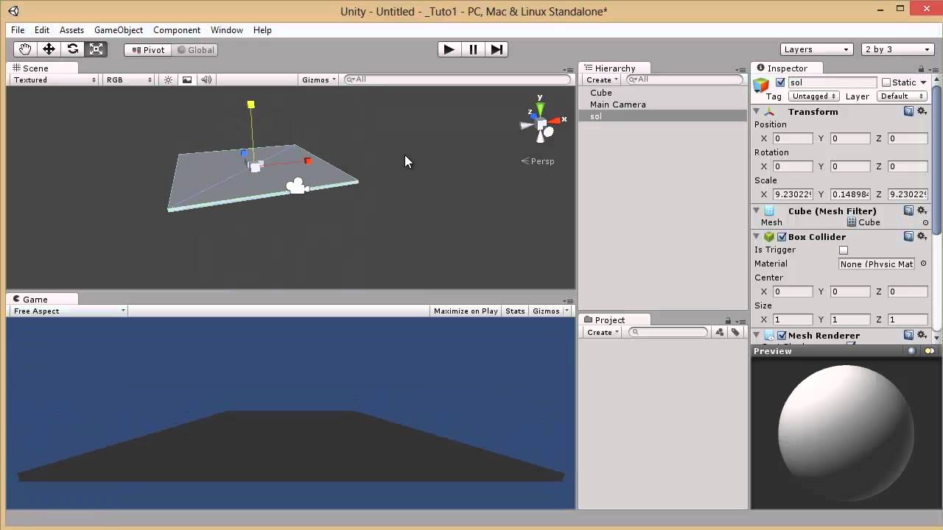Open the Static options dropdown arrow
Screen dimensions: 943x530
(923, 82)
